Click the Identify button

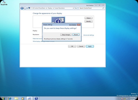point(89,21)
